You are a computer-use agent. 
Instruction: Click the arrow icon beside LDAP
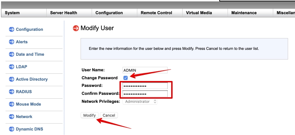click(11, 67)
